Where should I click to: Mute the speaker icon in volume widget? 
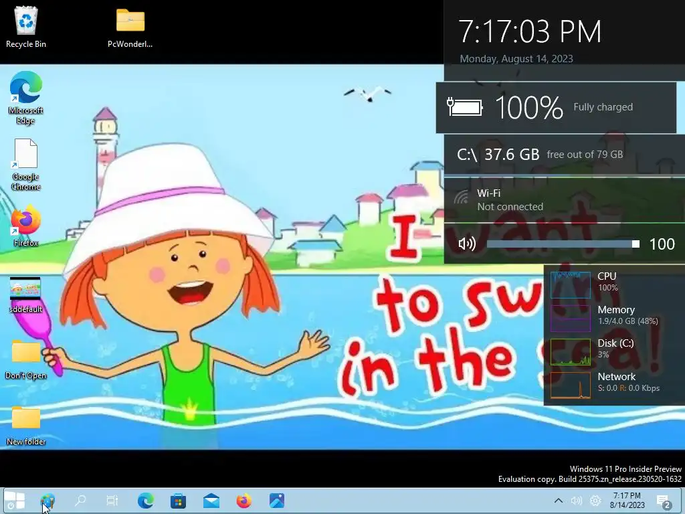(467, 244)
